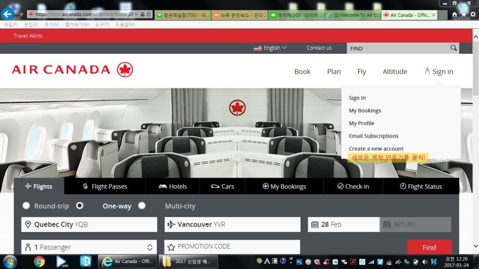Viewport: 479px width, 269px height.
Task: Click the refresh icon in address bar
Action: (x=148, y=14)
